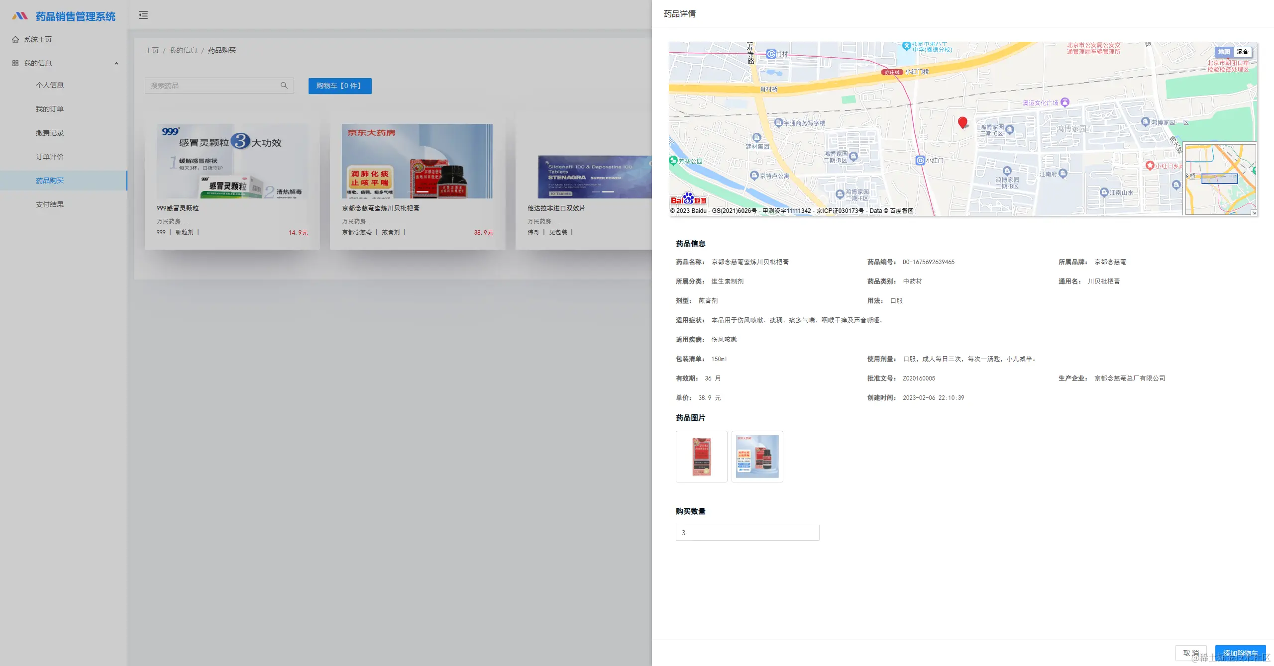The width and height of the screenshot is (1274, 666).
Task: Open 我的订单 in the sidebar
Action: 50,109
